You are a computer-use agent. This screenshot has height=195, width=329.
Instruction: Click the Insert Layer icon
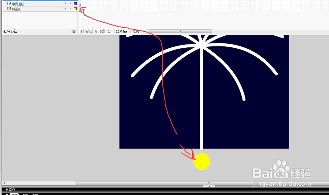(x=6, y=31)
